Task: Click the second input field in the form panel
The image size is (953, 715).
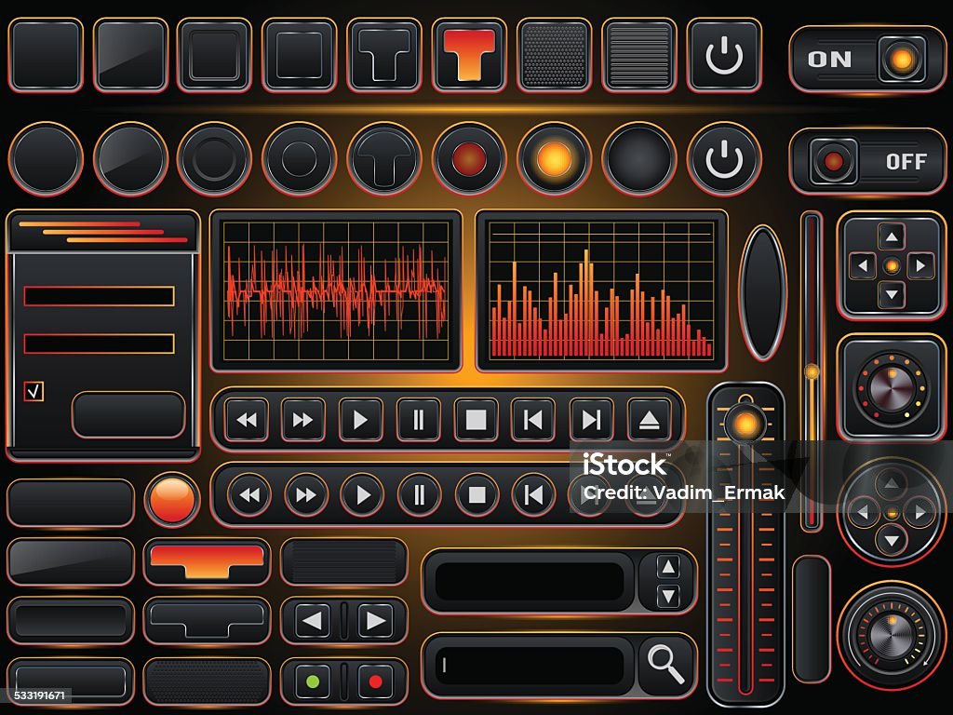Action: [x=99, y=344]
